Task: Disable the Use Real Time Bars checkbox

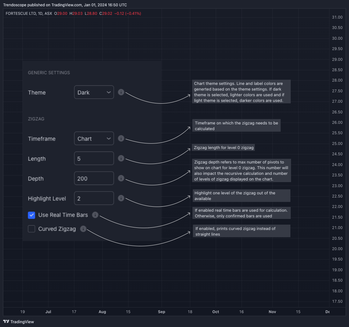Action: (31, 215)
